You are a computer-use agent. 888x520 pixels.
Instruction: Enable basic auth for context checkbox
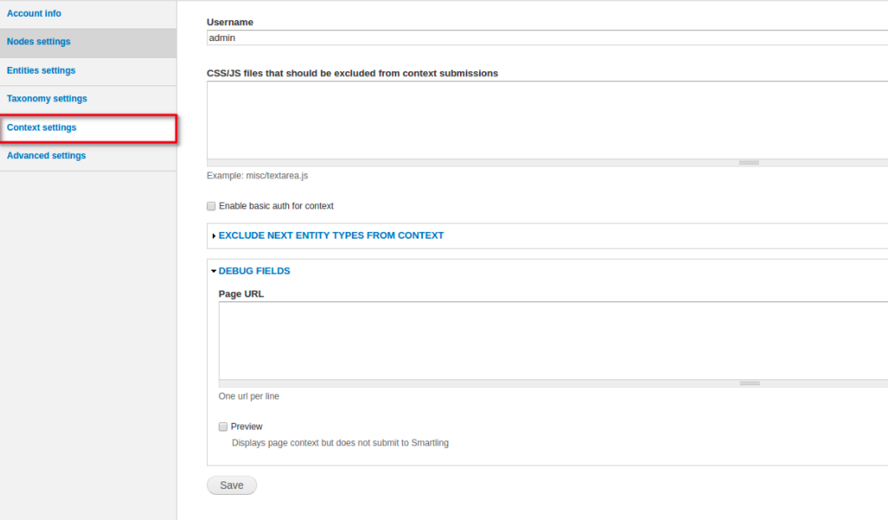coord(211,206)
